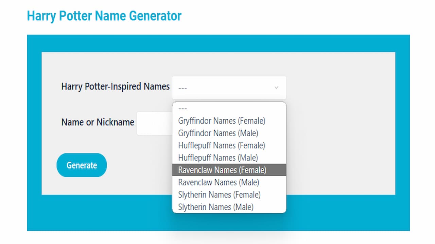435x244 pixels.
Task: Choose Gryffindor Names (Female)
Action: click(222, 121)
